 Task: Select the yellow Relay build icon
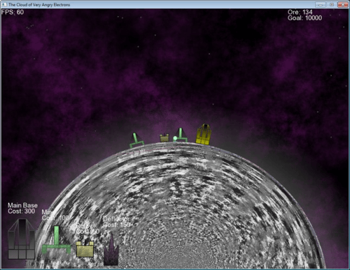[85, 248]
